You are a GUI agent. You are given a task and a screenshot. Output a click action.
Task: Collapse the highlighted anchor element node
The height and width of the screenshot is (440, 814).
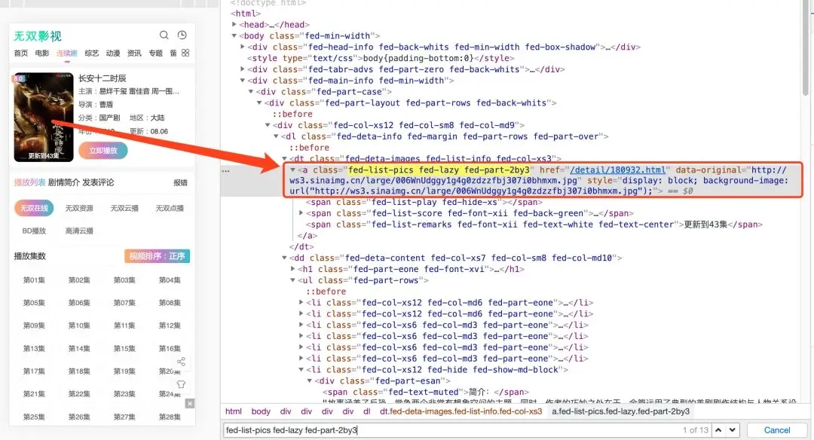(294, 170)
